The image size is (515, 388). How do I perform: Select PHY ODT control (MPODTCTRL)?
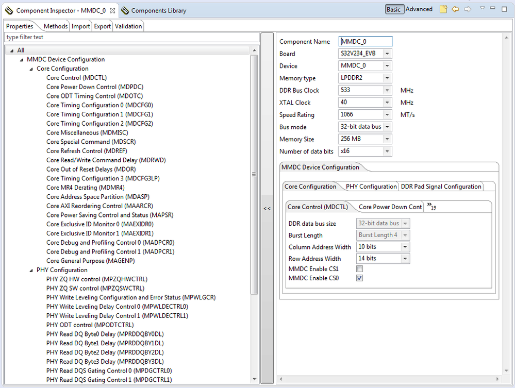[90, 325]
